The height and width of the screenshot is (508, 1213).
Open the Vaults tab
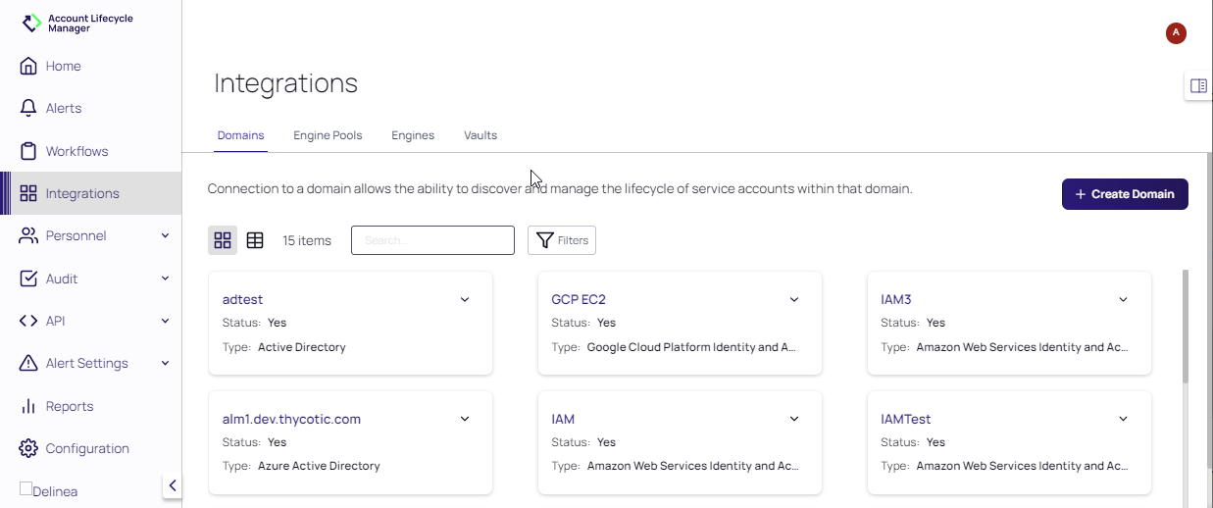[x=480, y=135]
